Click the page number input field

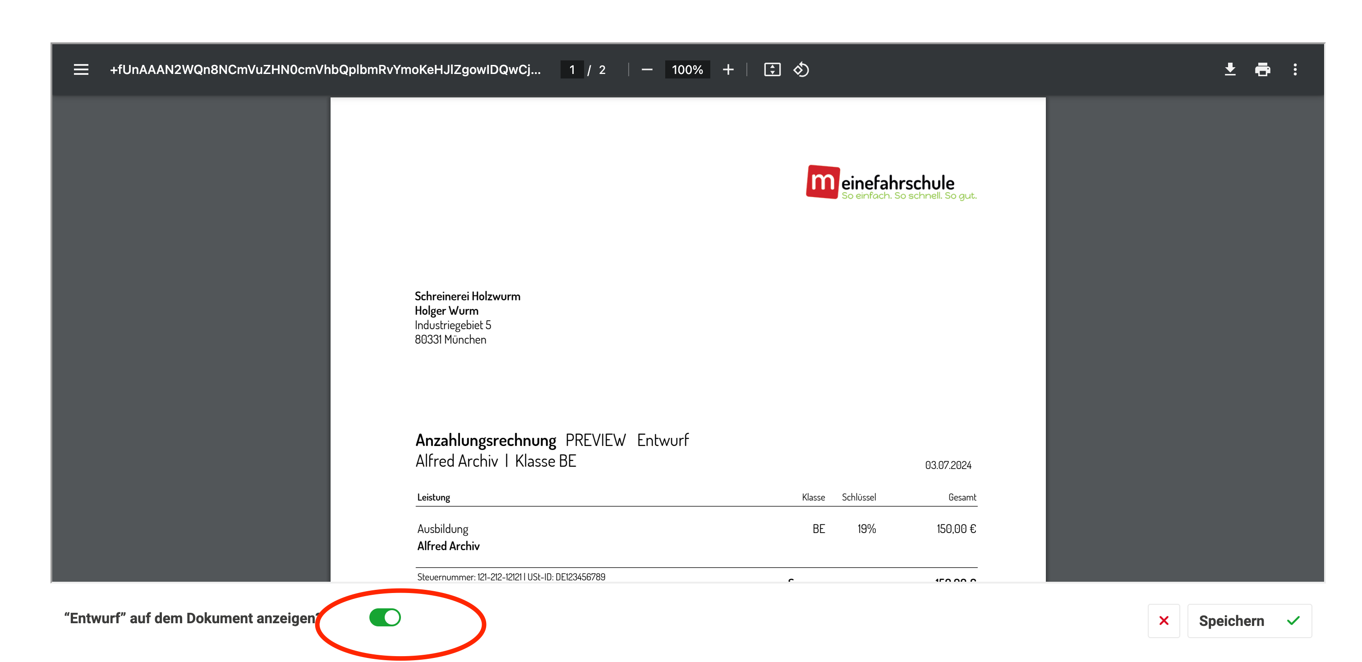(x=572, y=70)
